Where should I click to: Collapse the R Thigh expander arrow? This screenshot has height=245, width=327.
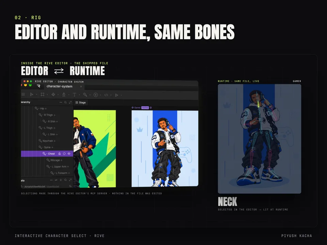[x=43, y=115]
